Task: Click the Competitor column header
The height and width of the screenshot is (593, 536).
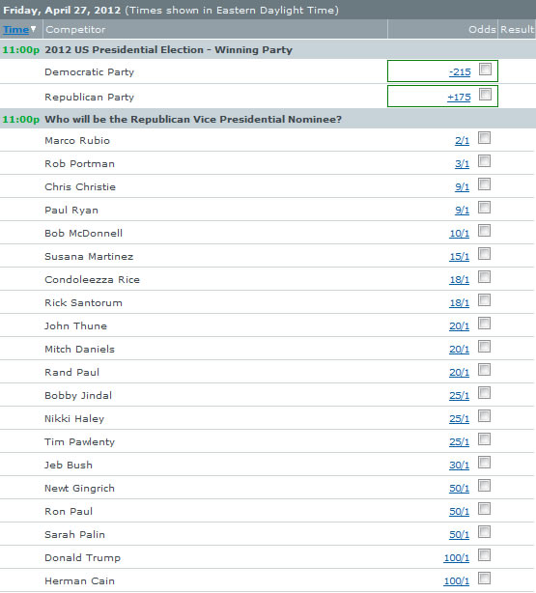Action: pos(75,30)
